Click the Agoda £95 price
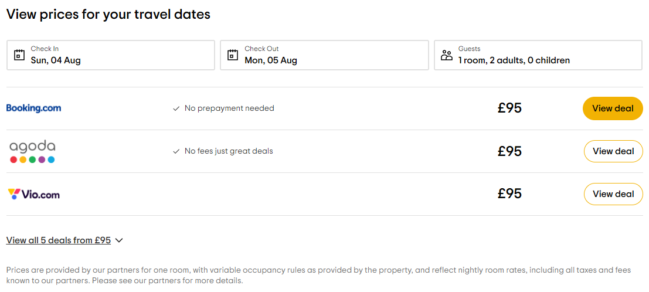This screenshot has width=649, height=292. click(509, 151)
